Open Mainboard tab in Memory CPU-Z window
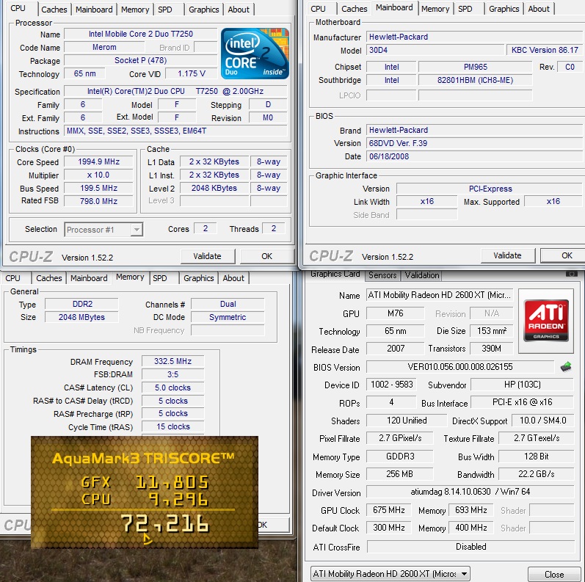The height and width of the screenshot is (582, 585). tap(89, 278)
